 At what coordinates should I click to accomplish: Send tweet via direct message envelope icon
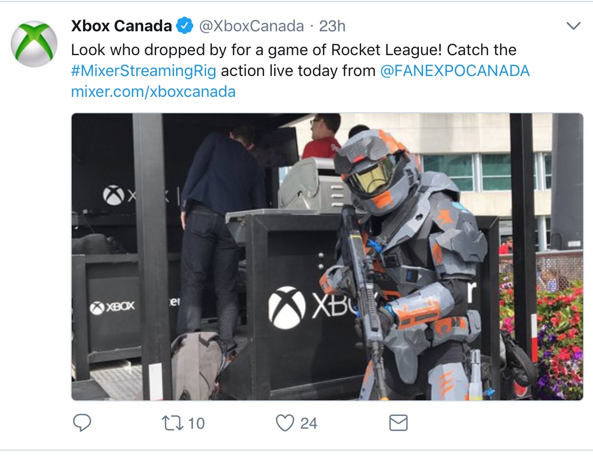[397, 423]
